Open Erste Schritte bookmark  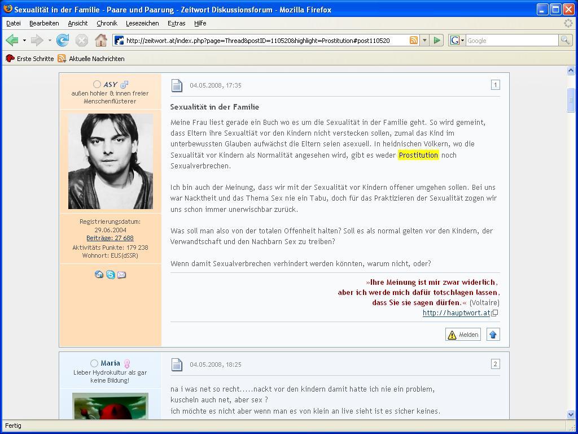click(30, 58)
